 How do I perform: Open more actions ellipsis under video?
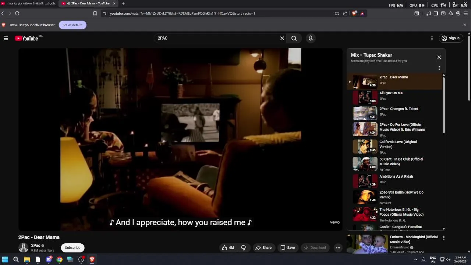point(338,248)
